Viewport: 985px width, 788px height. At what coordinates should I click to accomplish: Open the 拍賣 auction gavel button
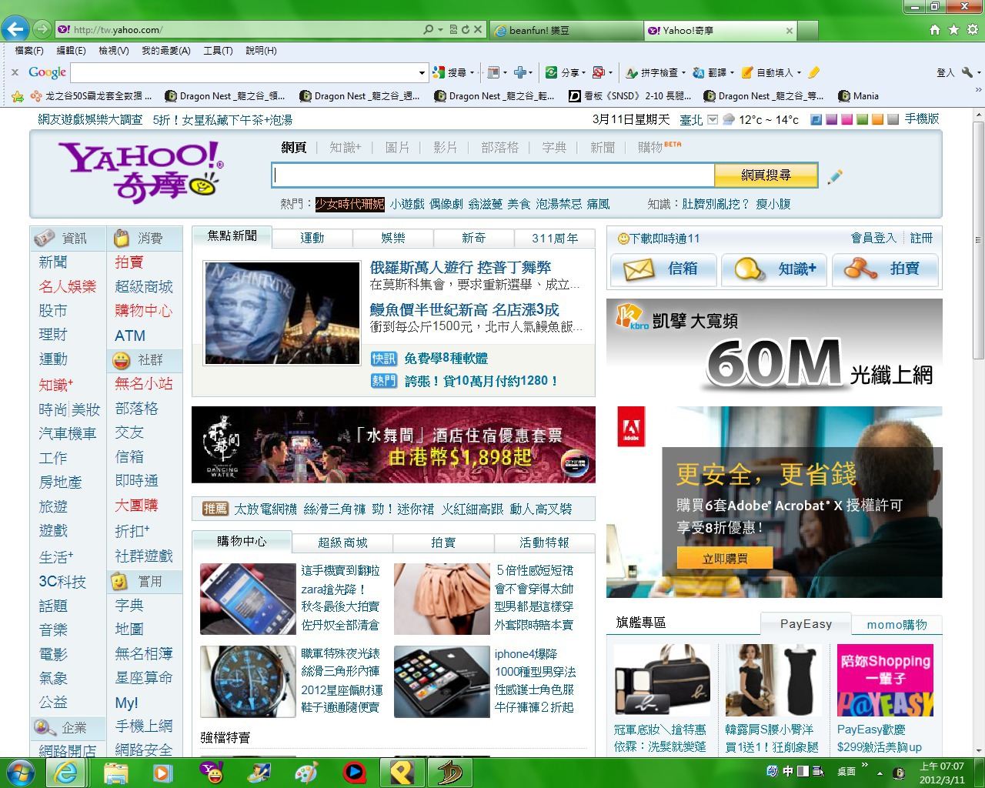(x=885, y=269)
